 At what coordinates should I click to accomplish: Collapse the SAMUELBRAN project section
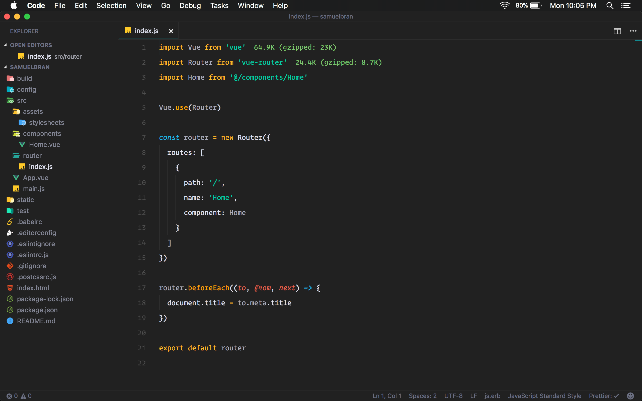click(x=30, y=67)
